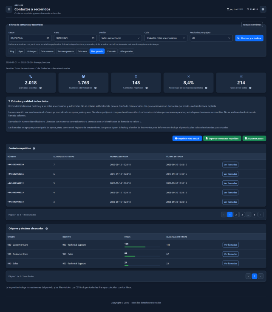Click Imprimir vista actual button
This screenshot has height=312, width=272.
pos(187,139)
